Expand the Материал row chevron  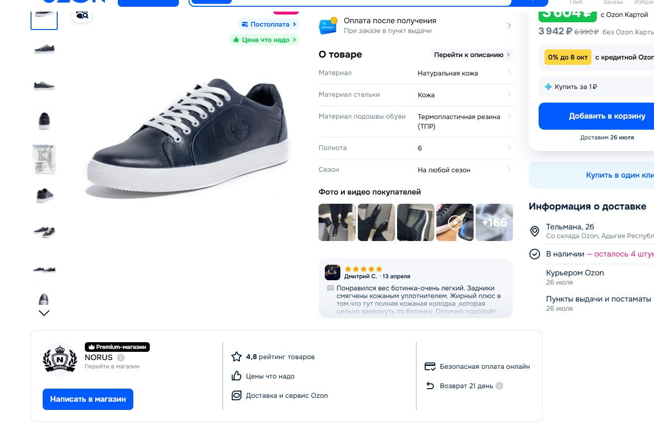509,73
